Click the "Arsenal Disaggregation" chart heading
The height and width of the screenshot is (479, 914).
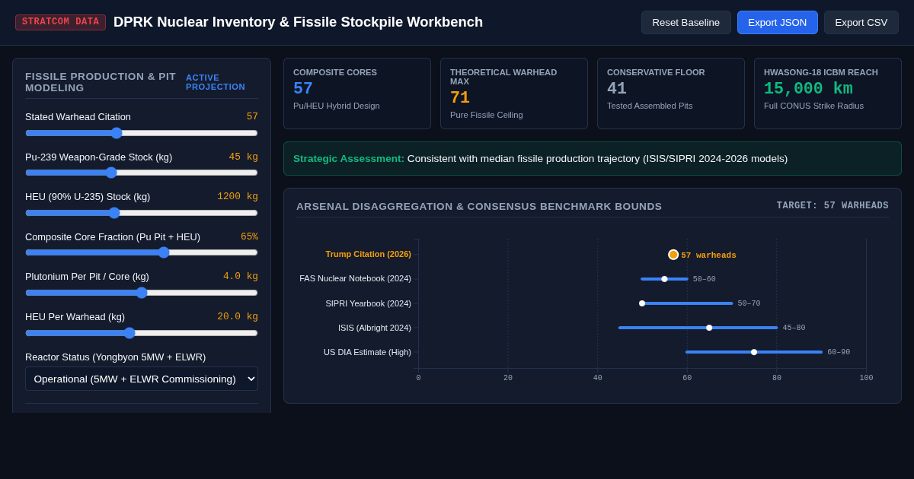pos(479,206)
